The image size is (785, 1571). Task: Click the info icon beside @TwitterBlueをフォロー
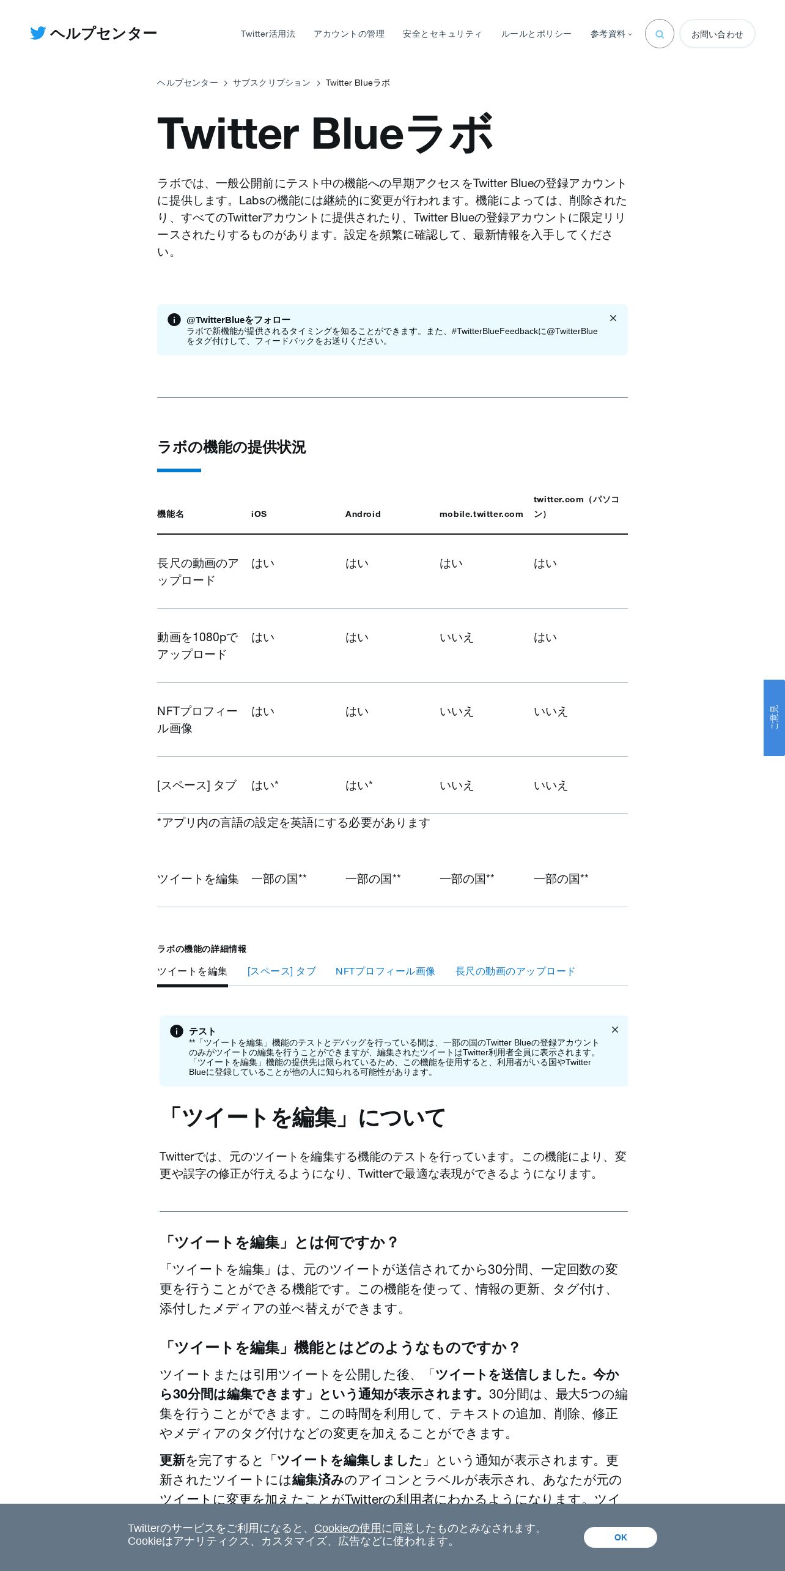click(x=174, y=319)
